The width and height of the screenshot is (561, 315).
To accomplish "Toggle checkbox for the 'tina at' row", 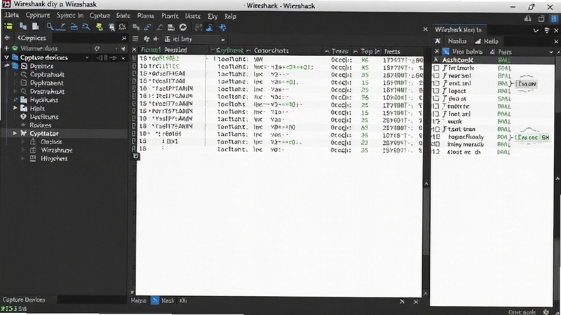I will click(436, 99).
